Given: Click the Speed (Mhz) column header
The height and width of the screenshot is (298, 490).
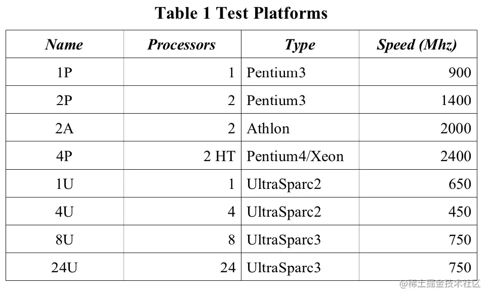Looking at the screenshot, I should 417,44.
